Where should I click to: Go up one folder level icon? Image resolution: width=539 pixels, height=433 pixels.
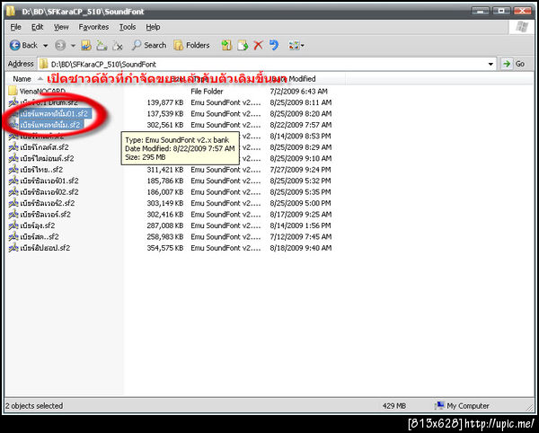(86, 45)
